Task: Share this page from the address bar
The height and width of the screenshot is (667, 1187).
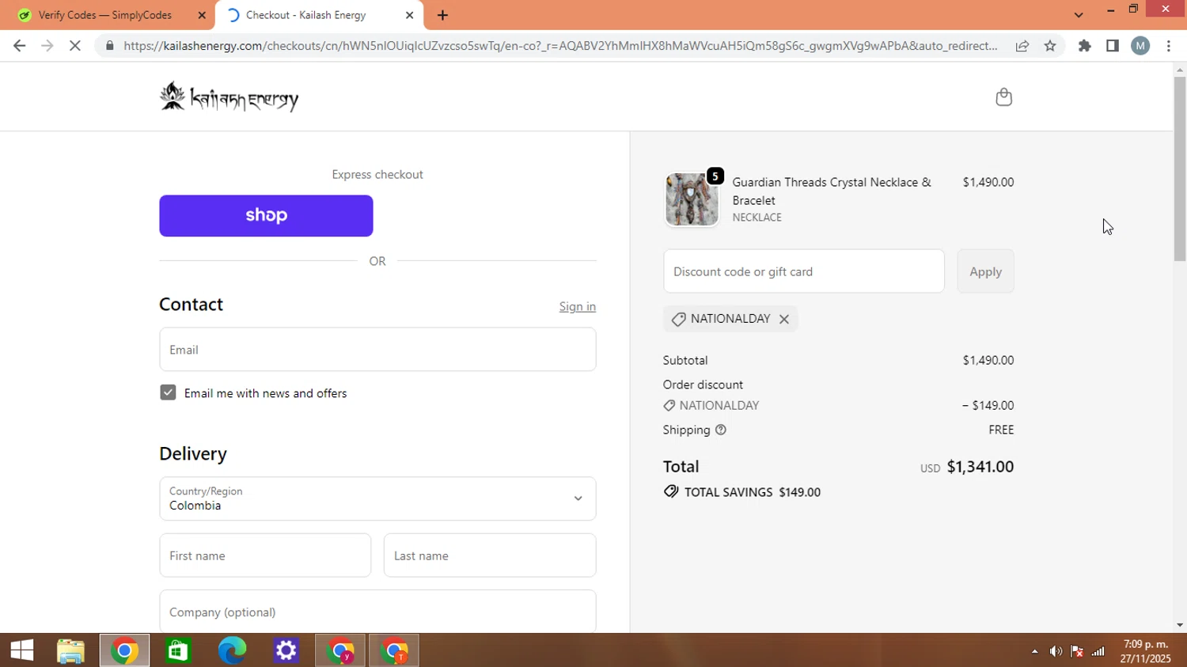Action: coord(1022,46)
